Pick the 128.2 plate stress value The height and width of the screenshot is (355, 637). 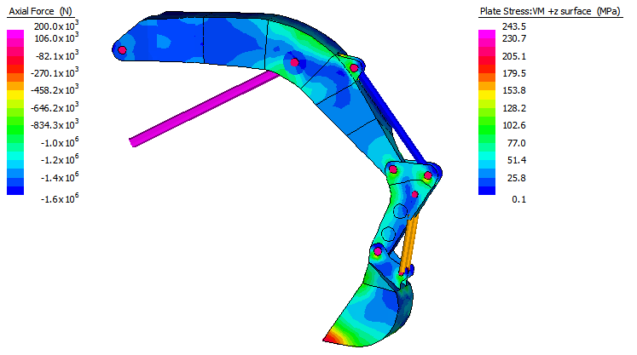click(514, 108)
